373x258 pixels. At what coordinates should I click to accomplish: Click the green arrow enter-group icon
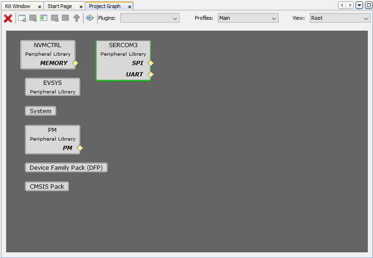(x=43, y=18)
